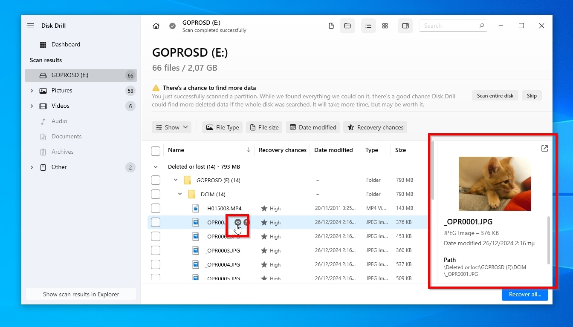Sort by Size column header

[400, 150]
